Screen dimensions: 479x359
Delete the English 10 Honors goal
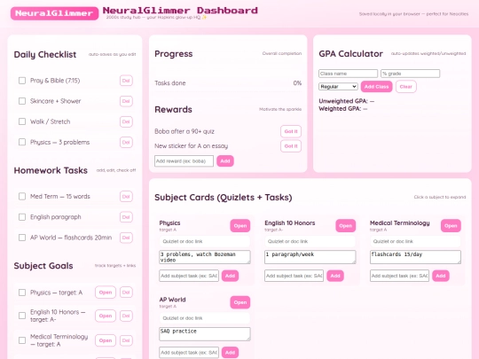coord(126,316)
